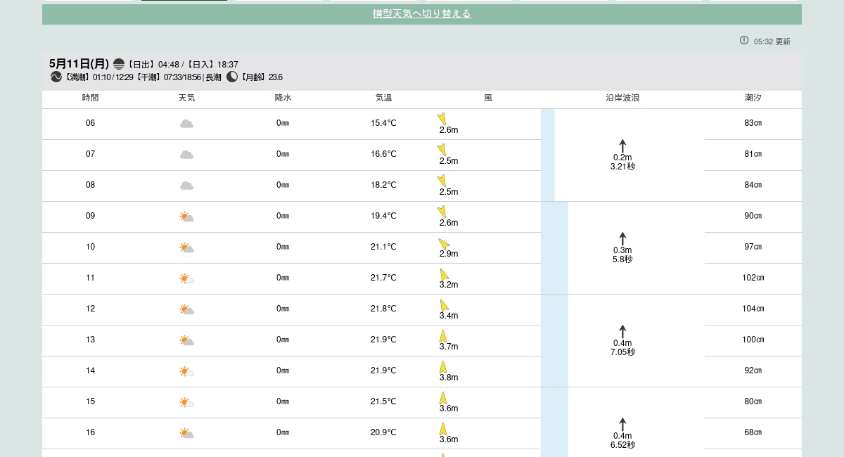Select the wind arrow above 2.5m at 07
Screen dimensions: 844x457
tap(442, 149)
